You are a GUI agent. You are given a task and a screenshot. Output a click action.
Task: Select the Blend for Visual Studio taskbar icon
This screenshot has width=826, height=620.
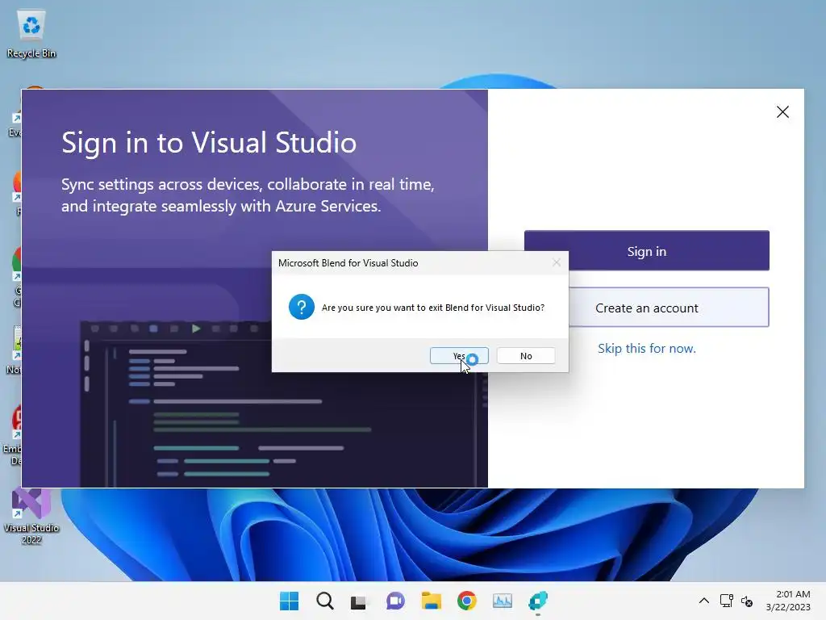click(x=538, y=601)
